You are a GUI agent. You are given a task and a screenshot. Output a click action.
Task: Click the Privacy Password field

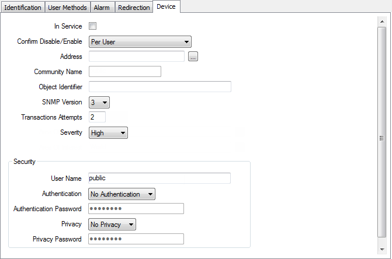pos(136,239)
